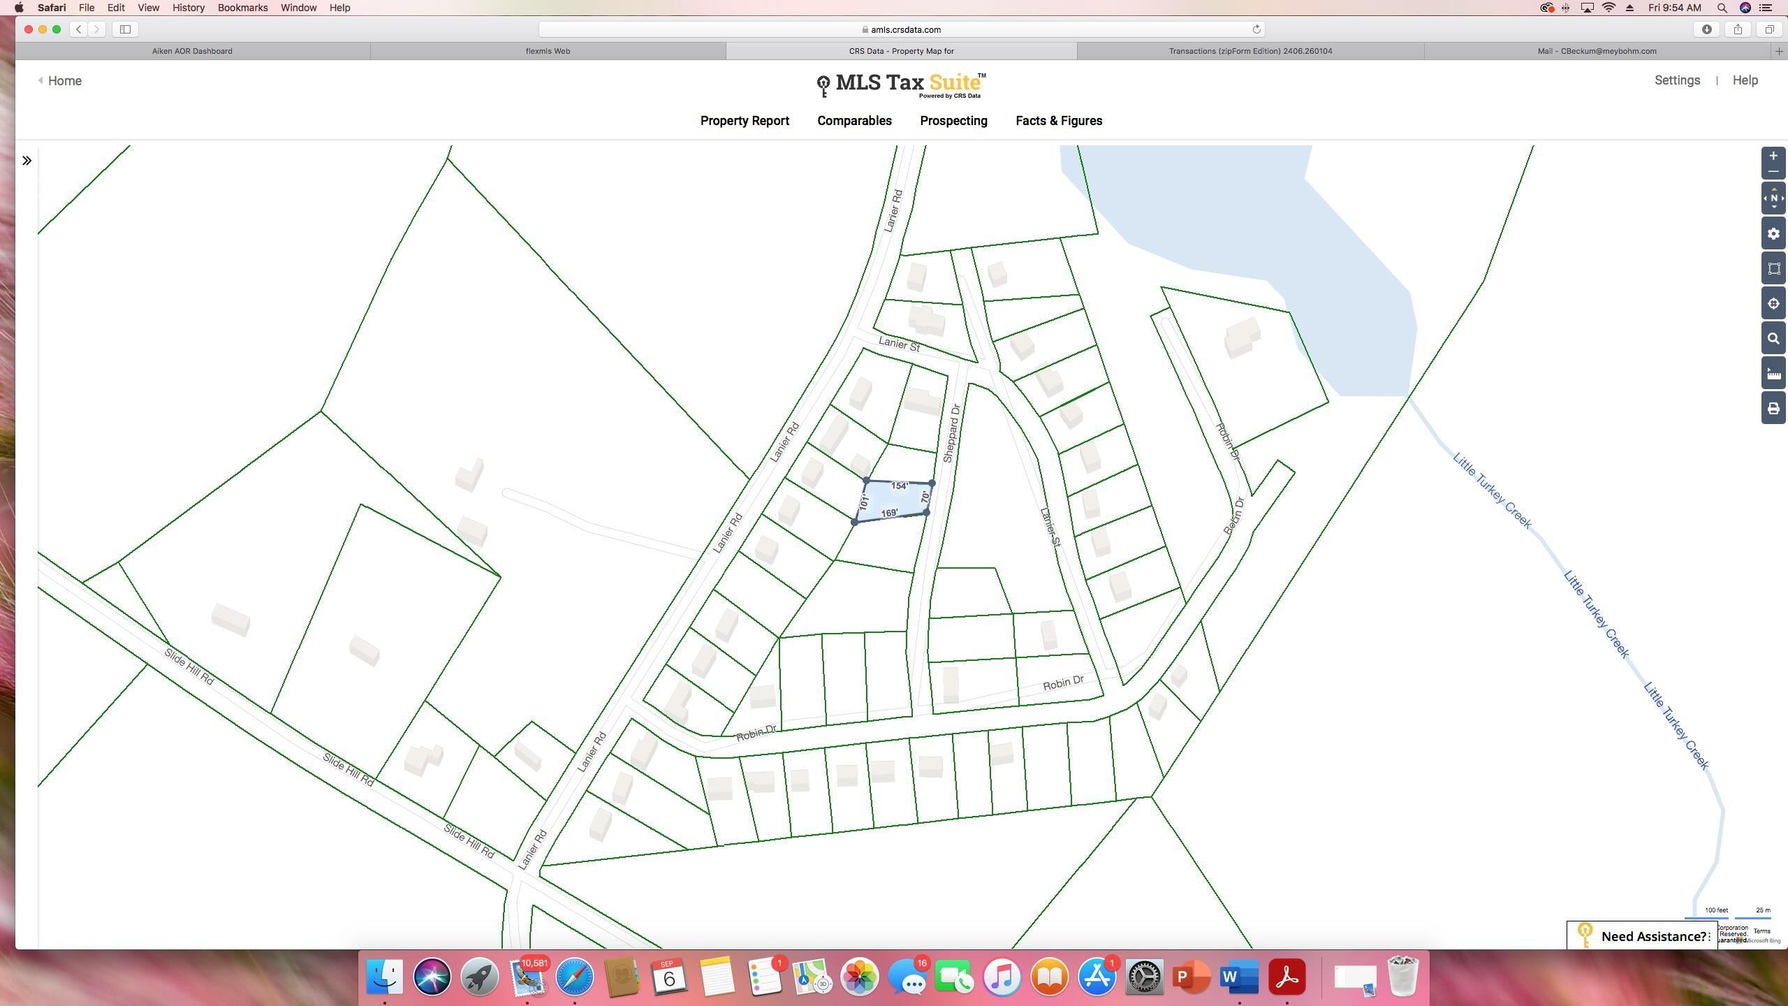1788x1006 pixels.
Task: Open Trash in the dock
Action: 1402,977
